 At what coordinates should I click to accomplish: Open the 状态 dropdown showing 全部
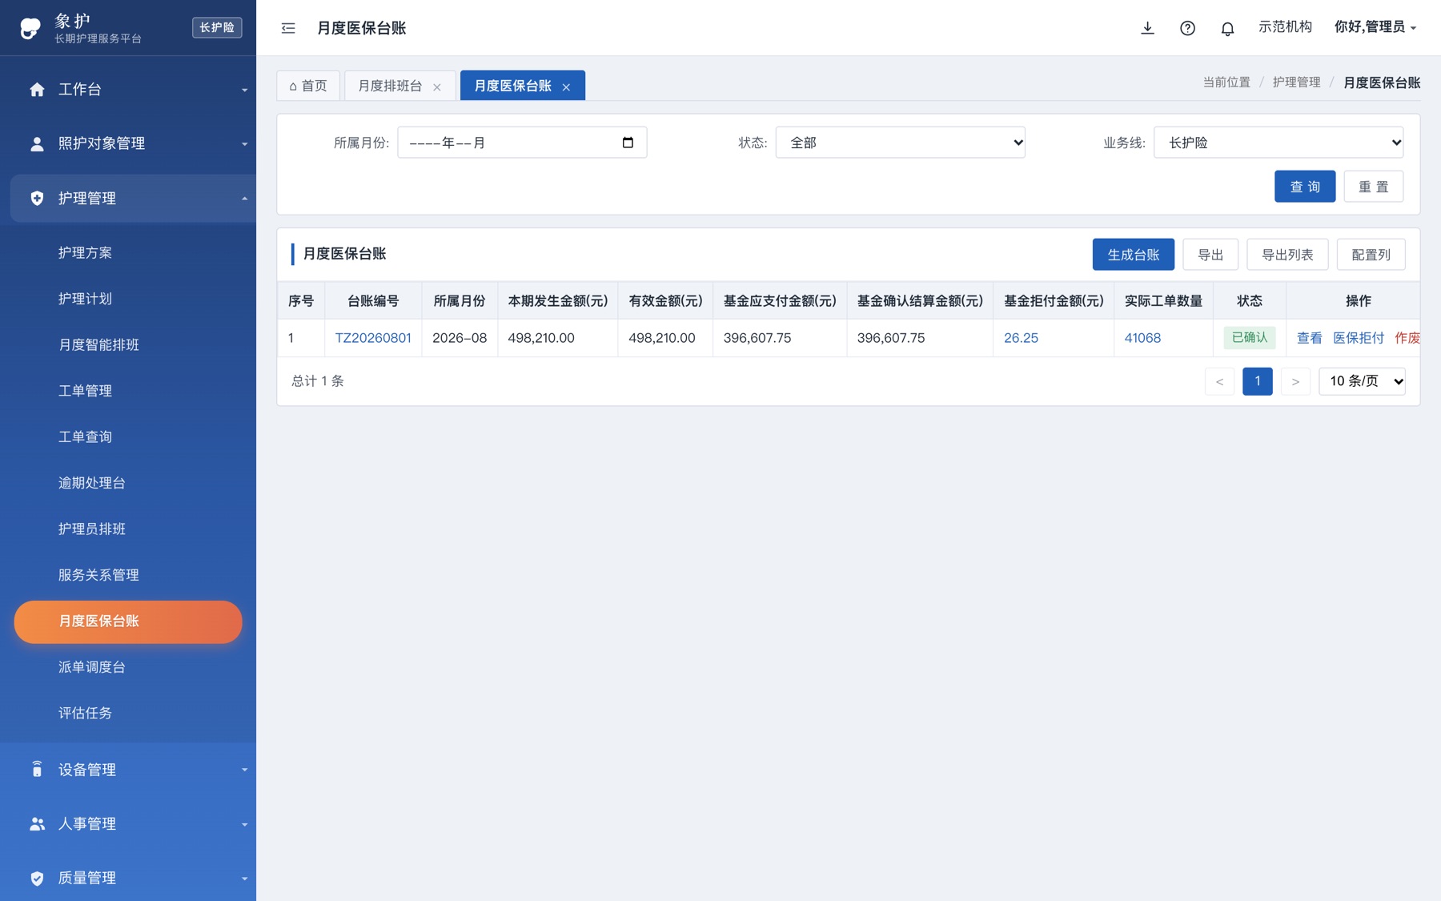[900, 143]
